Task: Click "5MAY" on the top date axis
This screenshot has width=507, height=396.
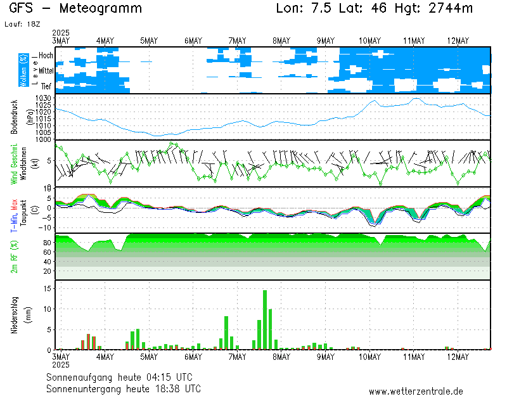Action: pyautogui.click(x=149, y=41)
